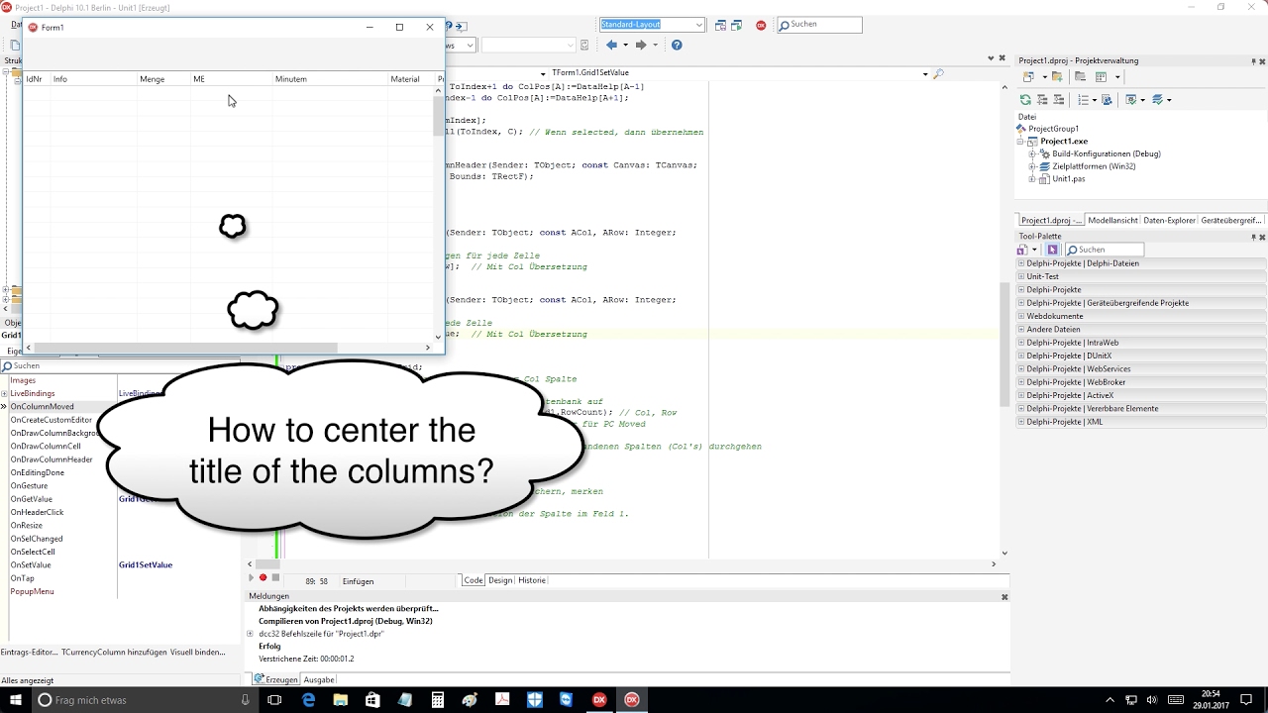Click Visuell binden link in object inspector
The width and height of the screenshot is (1268, 713).
199,653
